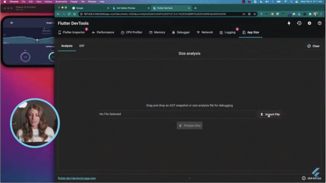The width and height of the screenshot is (326, 183).
Task: Open a new browser tab
Action: click(x=195, y=8)
